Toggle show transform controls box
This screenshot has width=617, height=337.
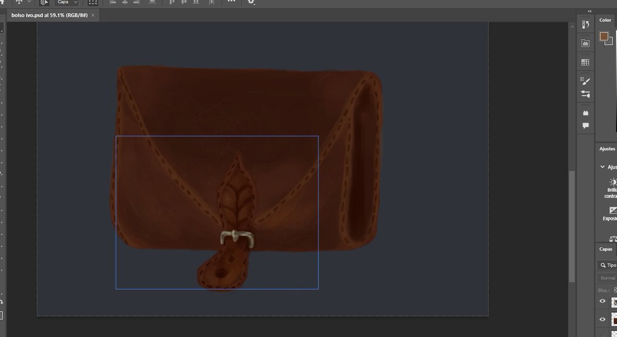pos(93,2)
